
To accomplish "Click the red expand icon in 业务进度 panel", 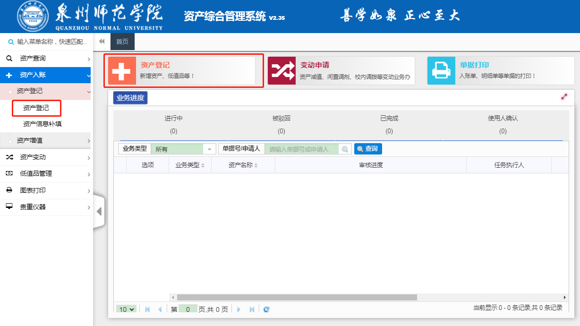I will [564, 97].
